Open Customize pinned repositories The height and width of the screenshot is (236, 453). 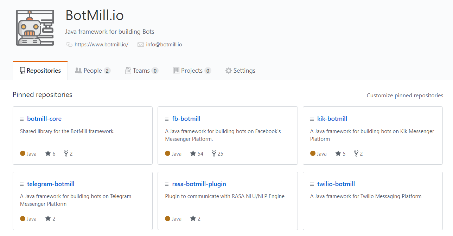coord(404,95)
